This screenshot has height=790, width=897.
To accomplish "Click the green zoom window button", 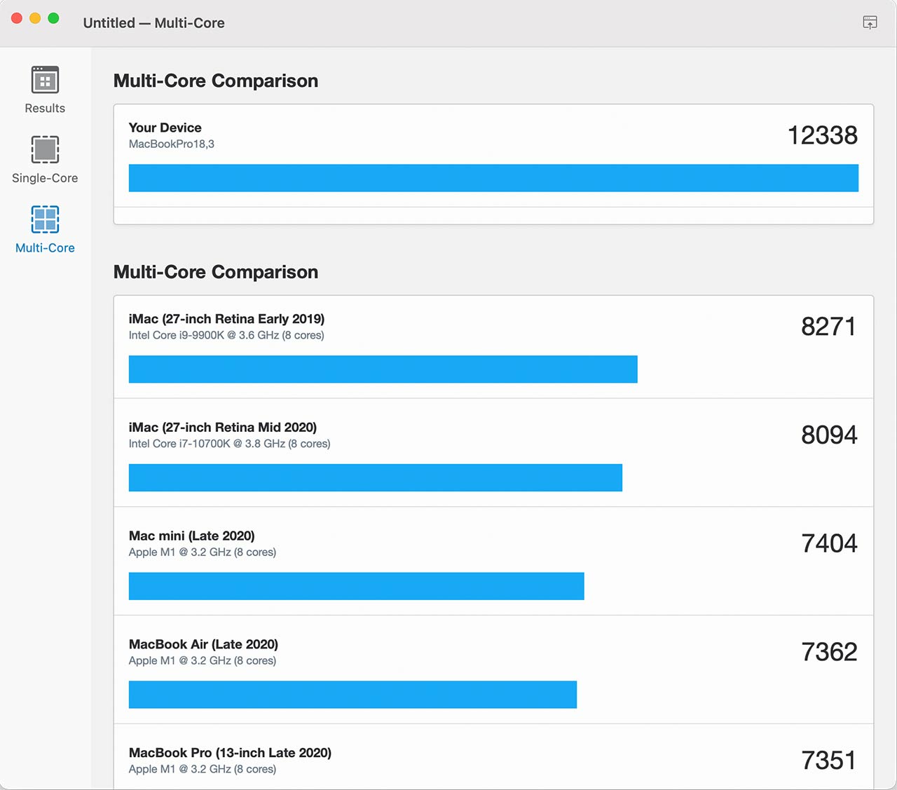I will [53, 19].
